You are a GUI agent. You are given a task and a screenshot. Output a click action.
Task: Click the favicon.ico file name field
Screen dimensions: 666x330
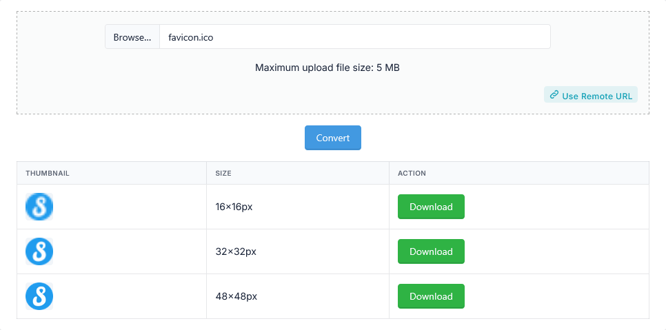click(354, 37)
